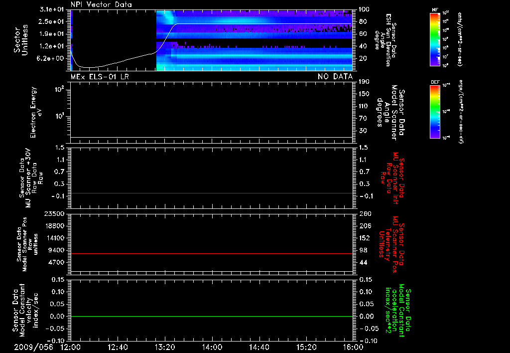510x353 pixels.
Task: Click the "6.2e+00" sector tick value
Action: [x=51, y=59]
